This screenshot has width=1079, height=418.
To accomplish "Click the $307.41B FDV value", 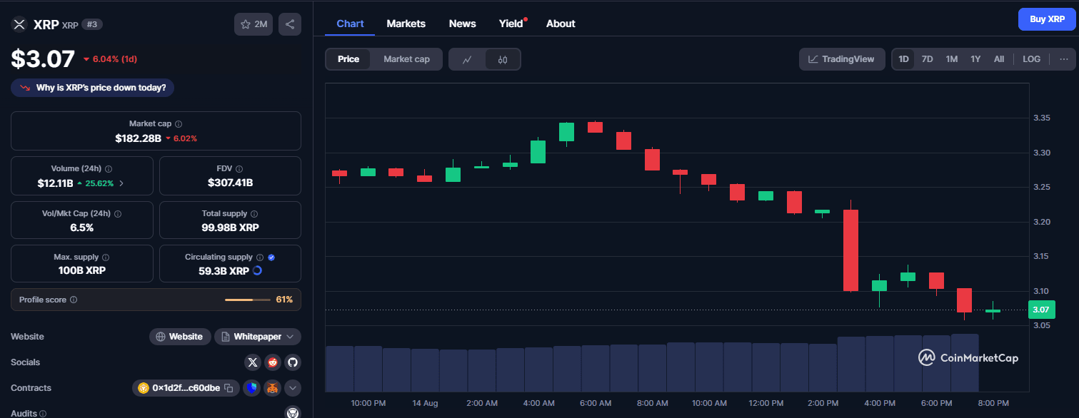I will pos(230,183).
